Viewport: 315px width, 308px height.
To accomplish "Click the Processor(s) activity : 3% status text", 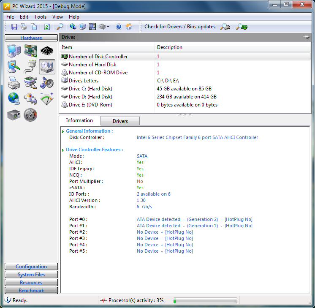I will (x=136, y=300).
